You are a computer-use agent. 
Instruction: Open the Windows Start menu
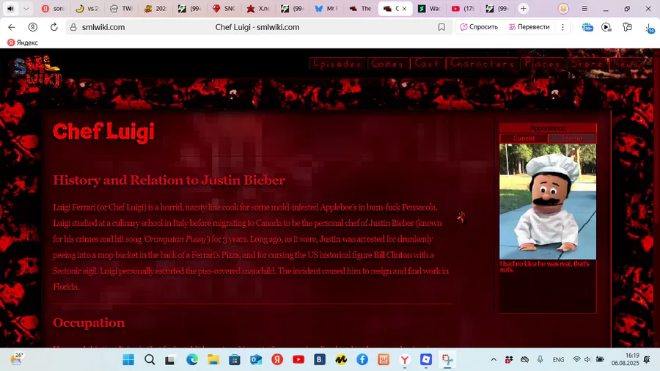(128, 360)
